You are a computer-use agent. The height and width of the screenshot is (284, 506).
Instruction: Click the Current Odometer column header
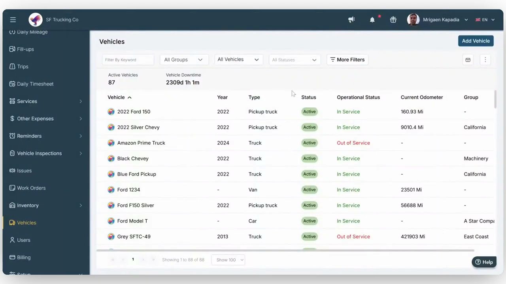(x=422, y=97)
